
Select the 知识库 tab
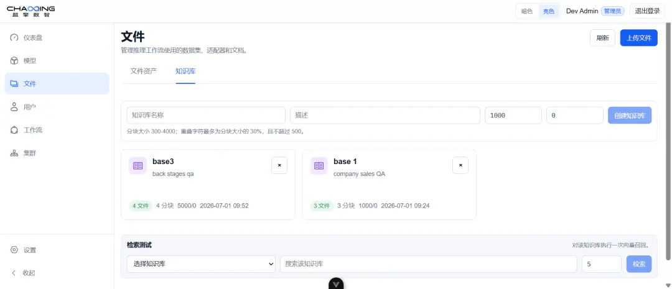pos(185,71)
